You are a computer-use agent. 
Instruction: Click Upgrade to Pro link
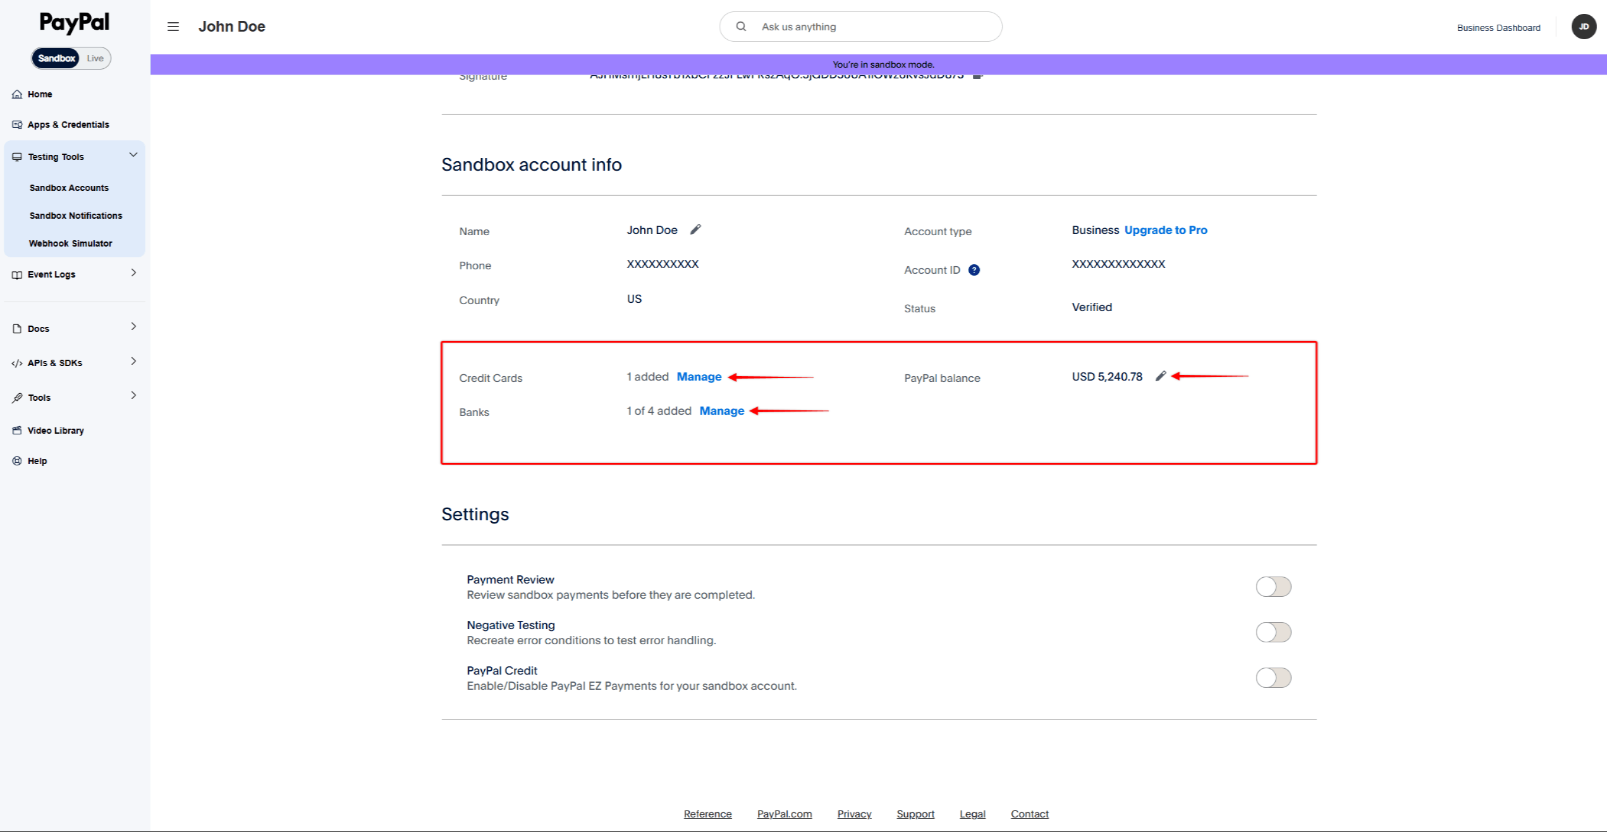1165,229
